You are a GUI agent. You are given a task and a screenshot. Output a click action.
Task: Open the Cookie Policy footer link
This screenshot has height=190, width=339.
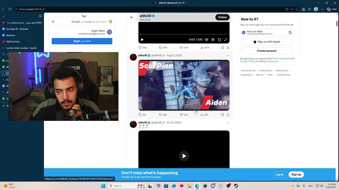tap(282, 70)
